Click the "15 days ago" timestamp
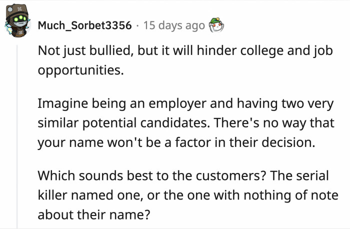The image size is (350, 229). [173, 24]
